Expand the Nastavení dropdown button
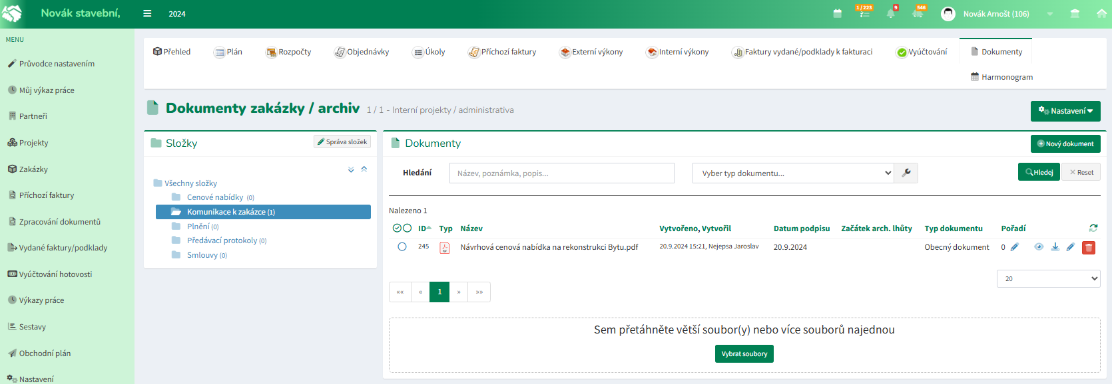 tap(1065, 111)
